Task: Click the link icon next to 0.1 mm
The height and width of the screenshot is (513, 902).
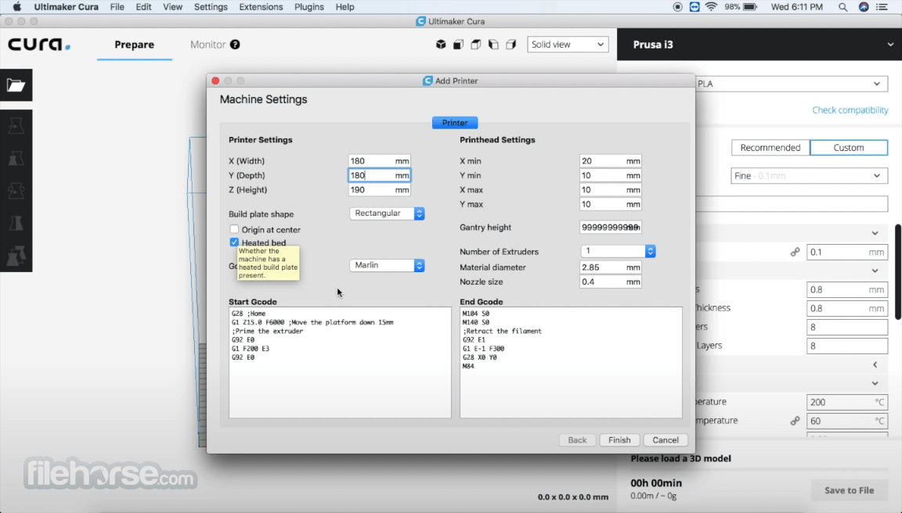Action: pyautogui.click(x=795, y=252)
